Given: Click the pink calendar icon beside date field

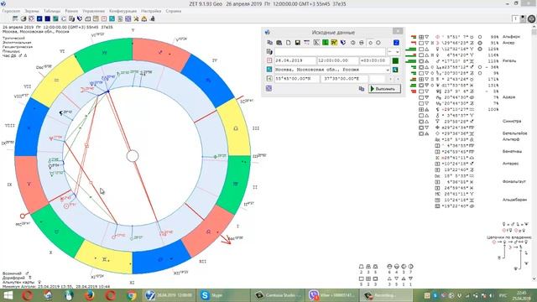Looking at the screenshot, I should (x=269, y=60).
